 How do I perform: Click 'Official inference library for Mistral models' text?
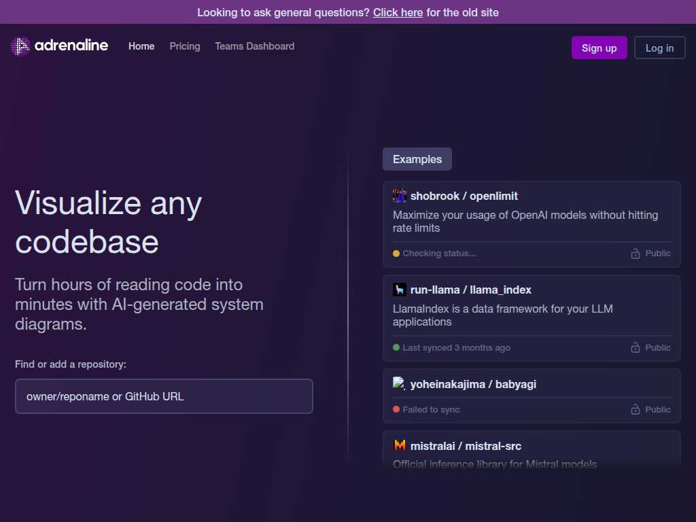click(495, 464)
